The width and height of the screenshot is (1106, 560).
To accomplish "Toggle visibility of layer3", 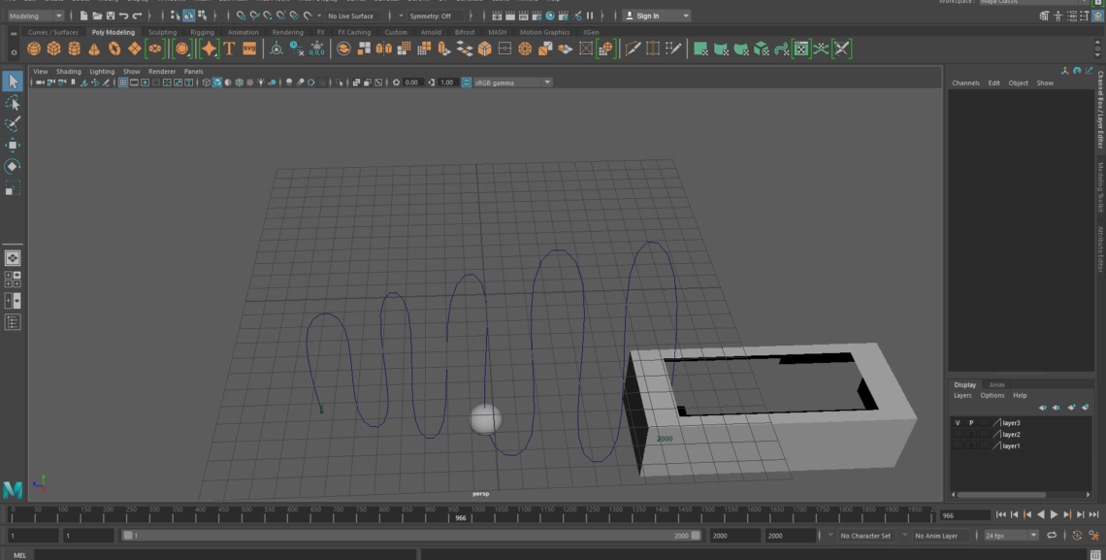I will point(958,423).
